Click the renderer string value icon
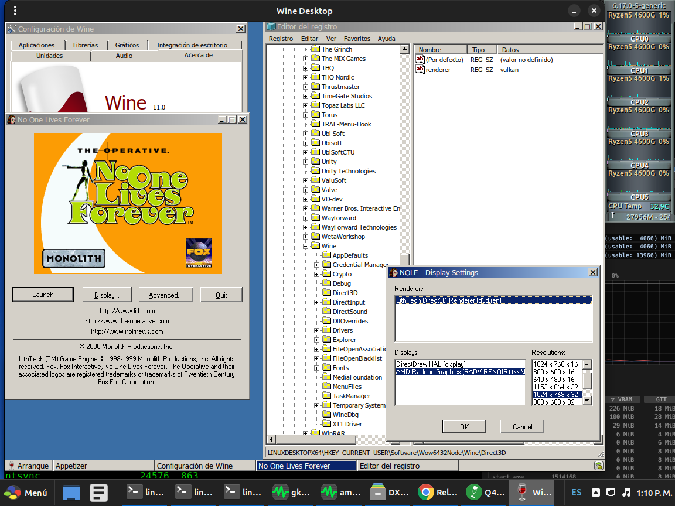 (x=420, y=69)
